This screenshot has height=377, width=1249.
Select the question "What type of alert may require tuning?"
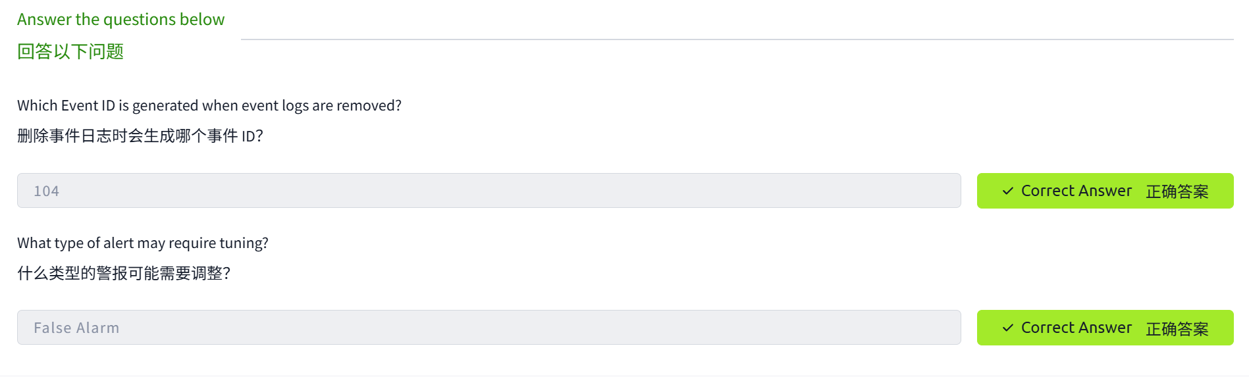point(142,243)
